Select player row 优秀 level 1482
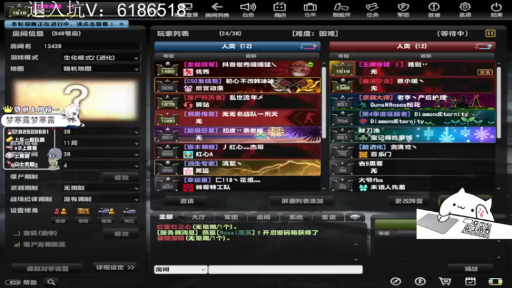This screenshot has height=288, width=512. (237, 68)
